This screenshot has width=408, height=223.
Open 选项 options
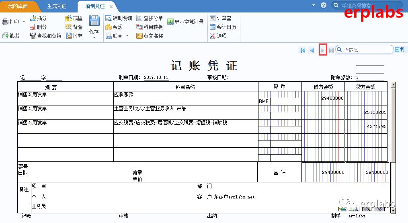tap(218, 36)
